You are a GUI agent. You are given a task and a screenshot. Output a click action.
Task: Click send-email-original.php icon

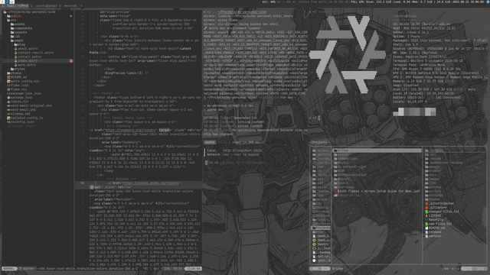click(8, 105)
